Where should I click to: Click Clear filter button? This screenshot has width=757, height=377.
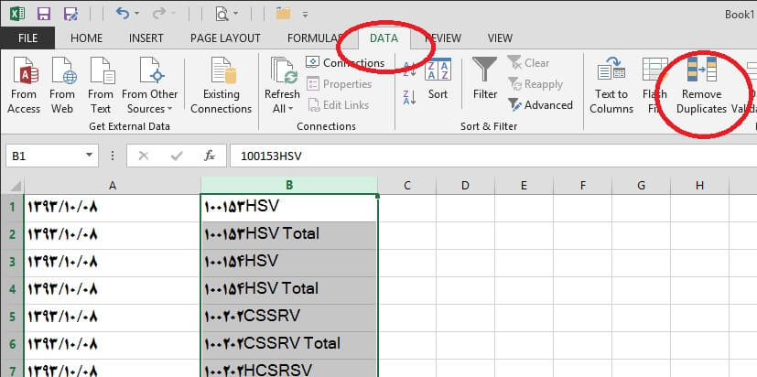pyautogui.click(x=528, y=63)
